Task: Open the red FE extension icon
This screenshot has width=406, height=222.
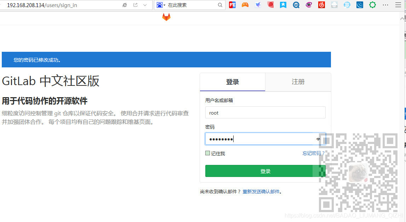Action: [x=232, y=5]
